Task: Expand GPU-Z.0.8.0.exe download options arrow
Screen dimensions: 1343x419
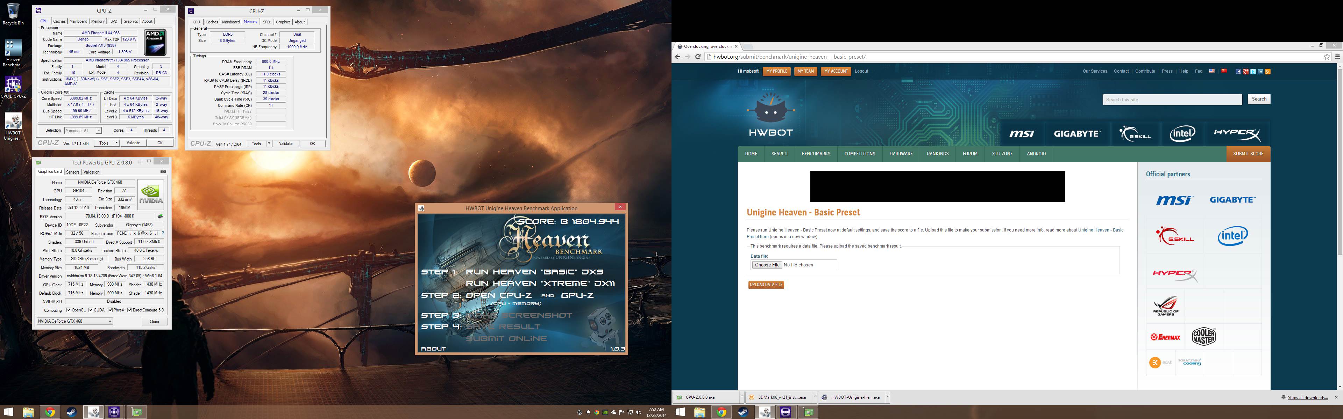Action: [741, 397]
